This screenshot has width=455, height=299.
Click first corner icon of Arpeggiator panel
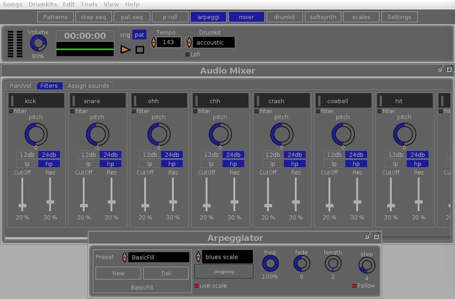368,235
